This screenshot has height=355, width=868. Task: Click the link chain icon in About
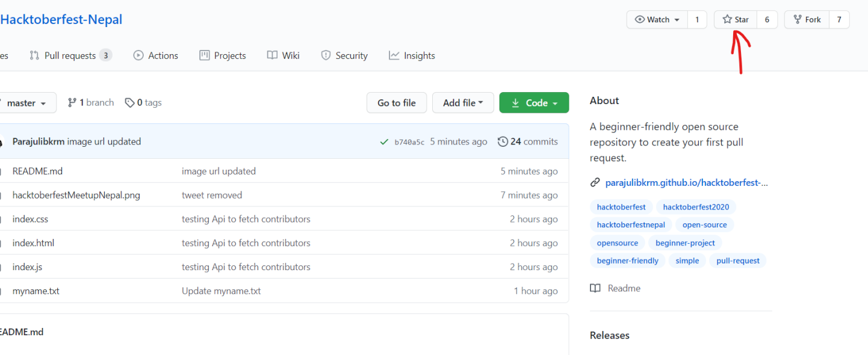coord(595,183)
